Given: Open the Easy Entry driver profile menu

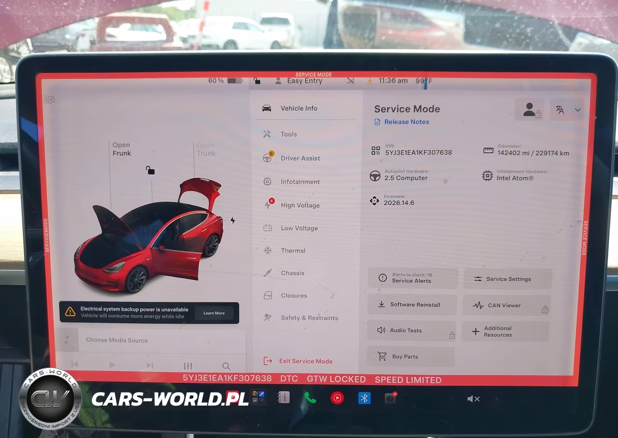Looking at the screenshot, I should pyautogui.click(x=298, y=81).
